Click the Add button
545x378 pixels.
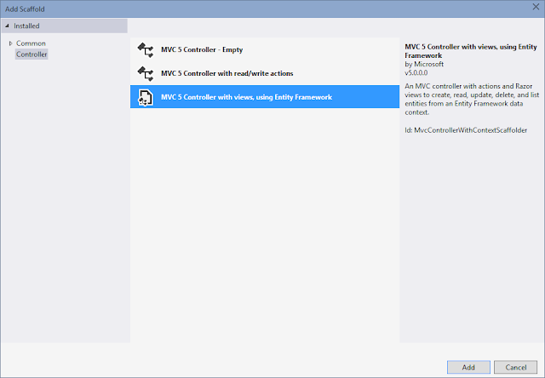(x=468, y=367)
